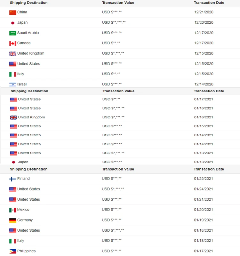Click the 12/21/2020 transaction date
The width and height of the screenshot is (240, 256).
[204, 12]
